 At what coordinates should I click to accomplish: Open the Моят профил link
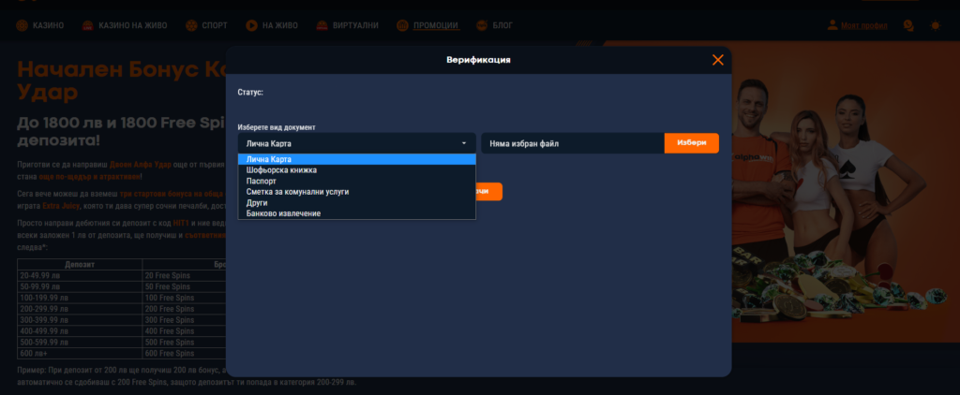pos(863,25)
